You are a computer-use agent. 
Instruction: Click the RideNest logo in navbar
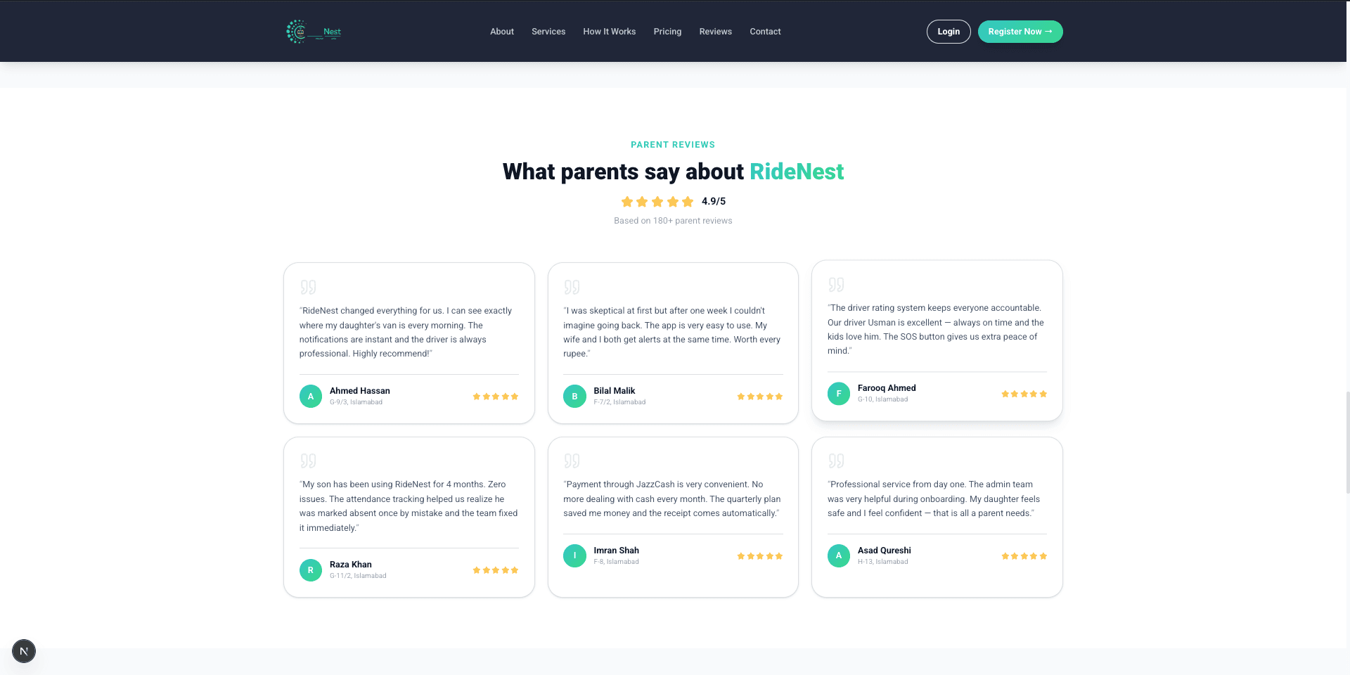pos(314,32)
